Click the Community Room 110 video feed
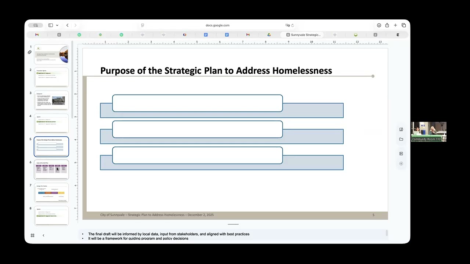 [429, 132]
